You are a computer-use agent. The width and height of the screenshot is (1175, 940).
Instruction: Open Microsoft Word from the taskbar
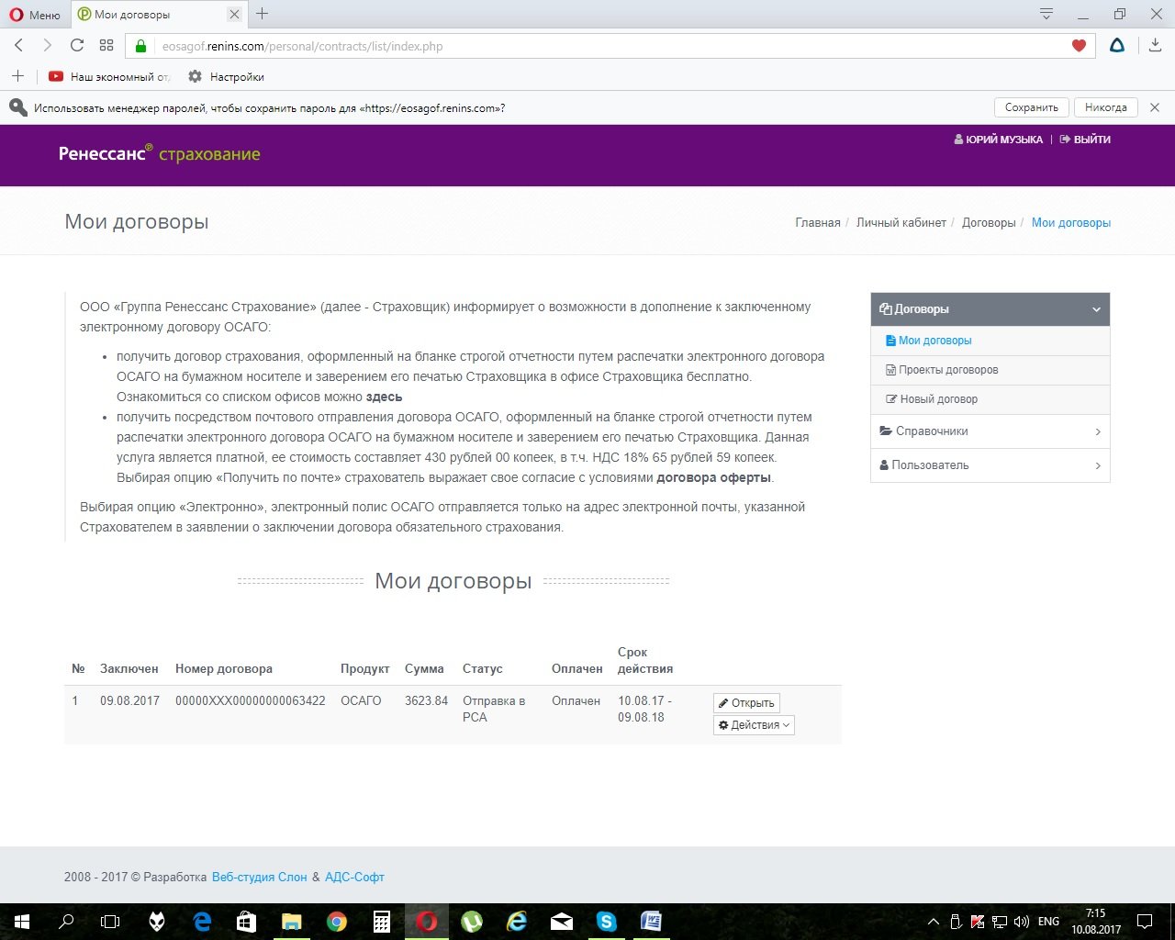[x=652, y=921]
